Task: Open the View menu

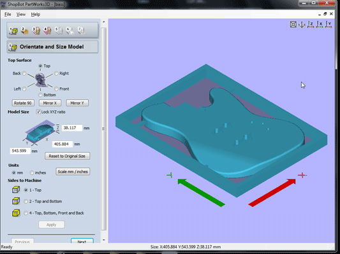Action: point(21,14)
